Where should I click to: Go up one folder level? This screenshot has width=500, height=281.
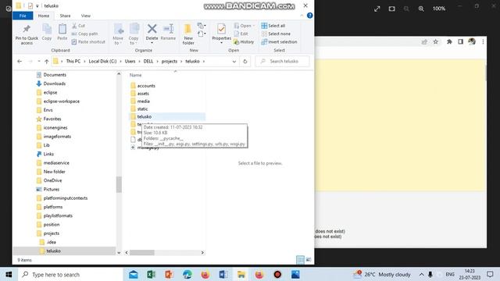pos(47,61)
